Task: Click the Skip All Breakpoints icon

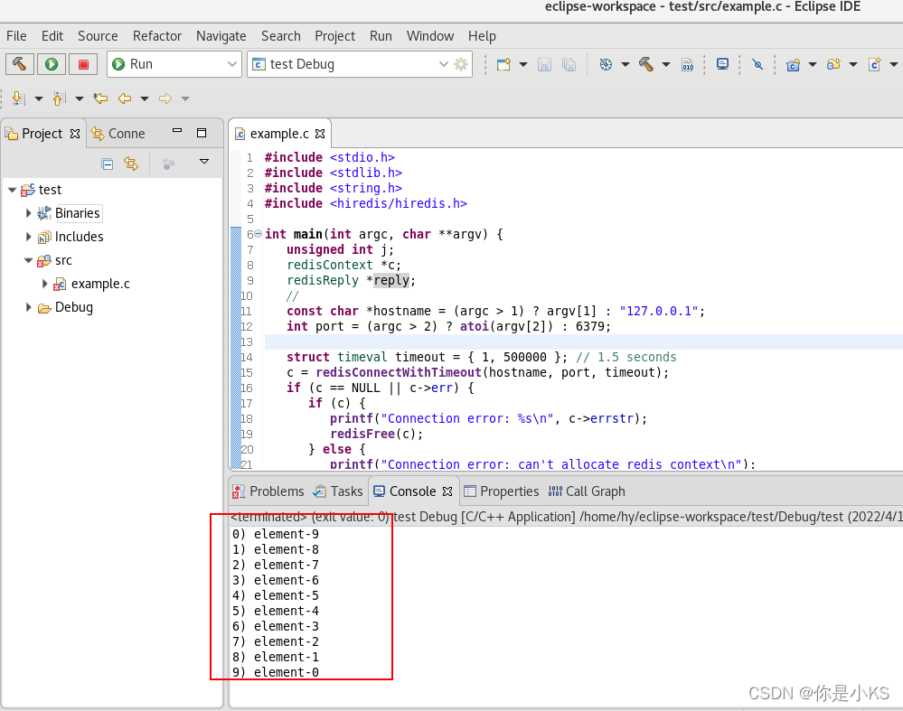Action: click(757, 64)
